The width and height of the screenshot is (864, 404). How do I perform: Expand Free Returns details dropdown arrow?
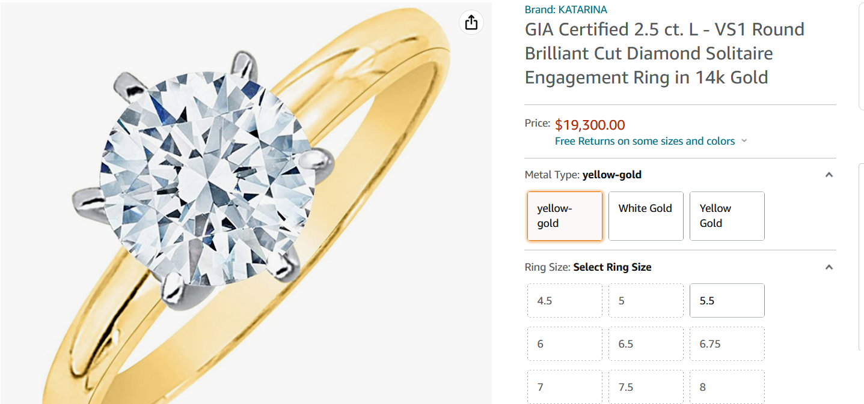[744, 141]
